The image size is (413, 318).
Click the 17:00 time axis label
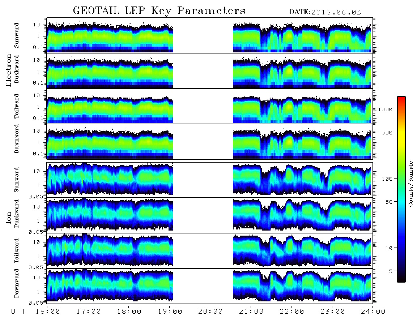click(x=89, y=312)
